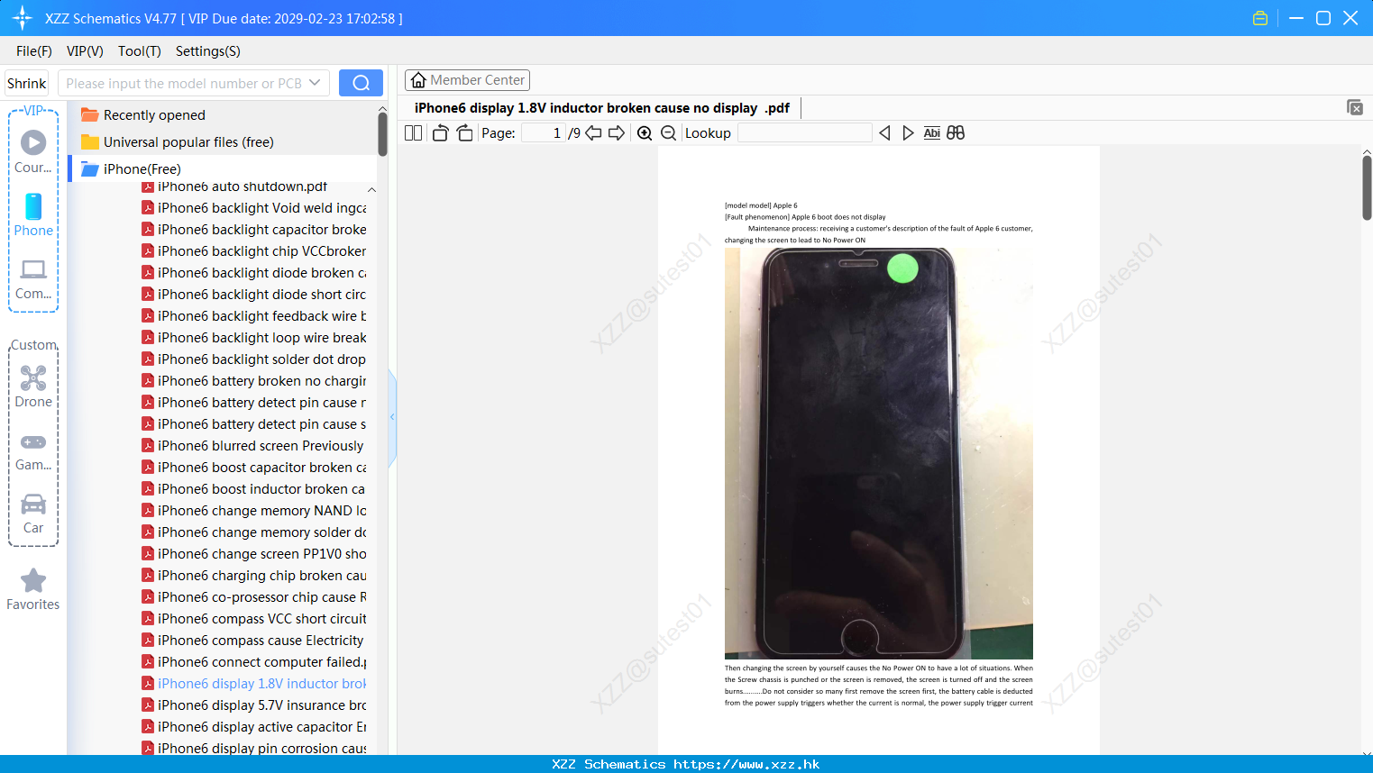
Task: Open the Tool(T) menu
Action: pyautogui.click(x=140, y=51)
